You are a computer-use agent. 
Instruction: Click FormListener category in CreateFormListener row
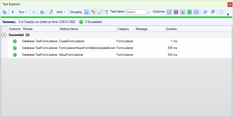[x=125, y=41]
